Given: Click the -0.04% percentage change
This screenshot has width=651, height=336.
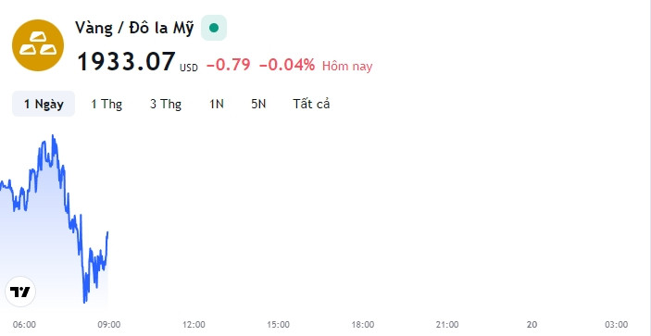Looking at the screenshot, I should pyautogui.click(x=287, y=65).
